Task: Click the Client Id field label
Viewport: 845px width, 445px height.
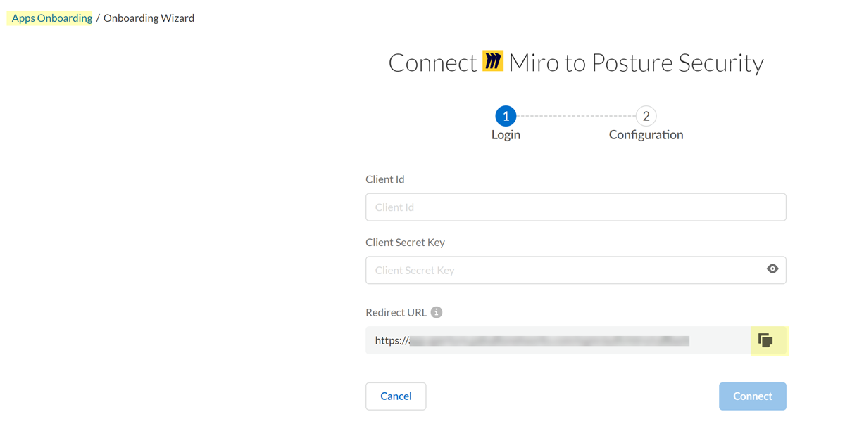Action: pyautogui.click(x=385, y=179)
